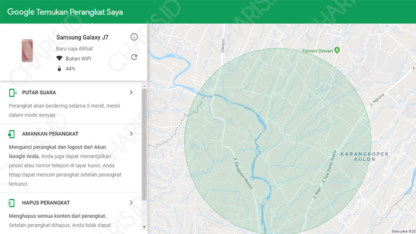Refresh the device location
Image resolution: width=416 pixels, height=234 pixels.
(x=134, y=57)
